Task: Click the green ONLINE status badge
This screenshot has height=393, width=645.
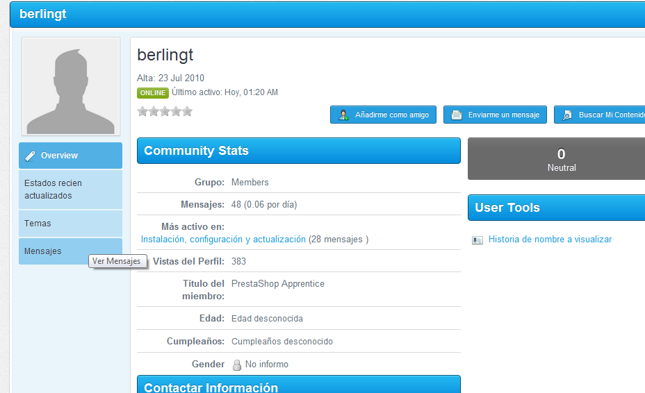Action: pos(152,93)
